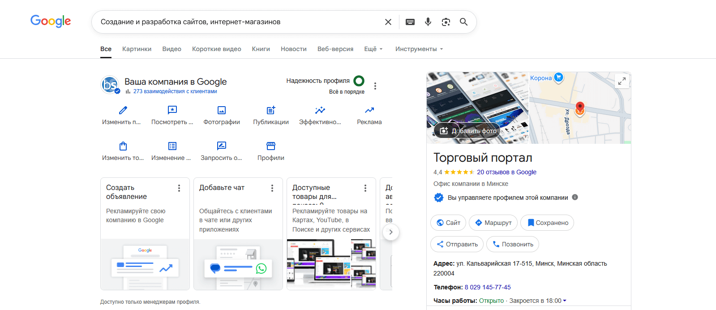
Task: Switch to the Картинки tab
Action: (x=137, y=49)
